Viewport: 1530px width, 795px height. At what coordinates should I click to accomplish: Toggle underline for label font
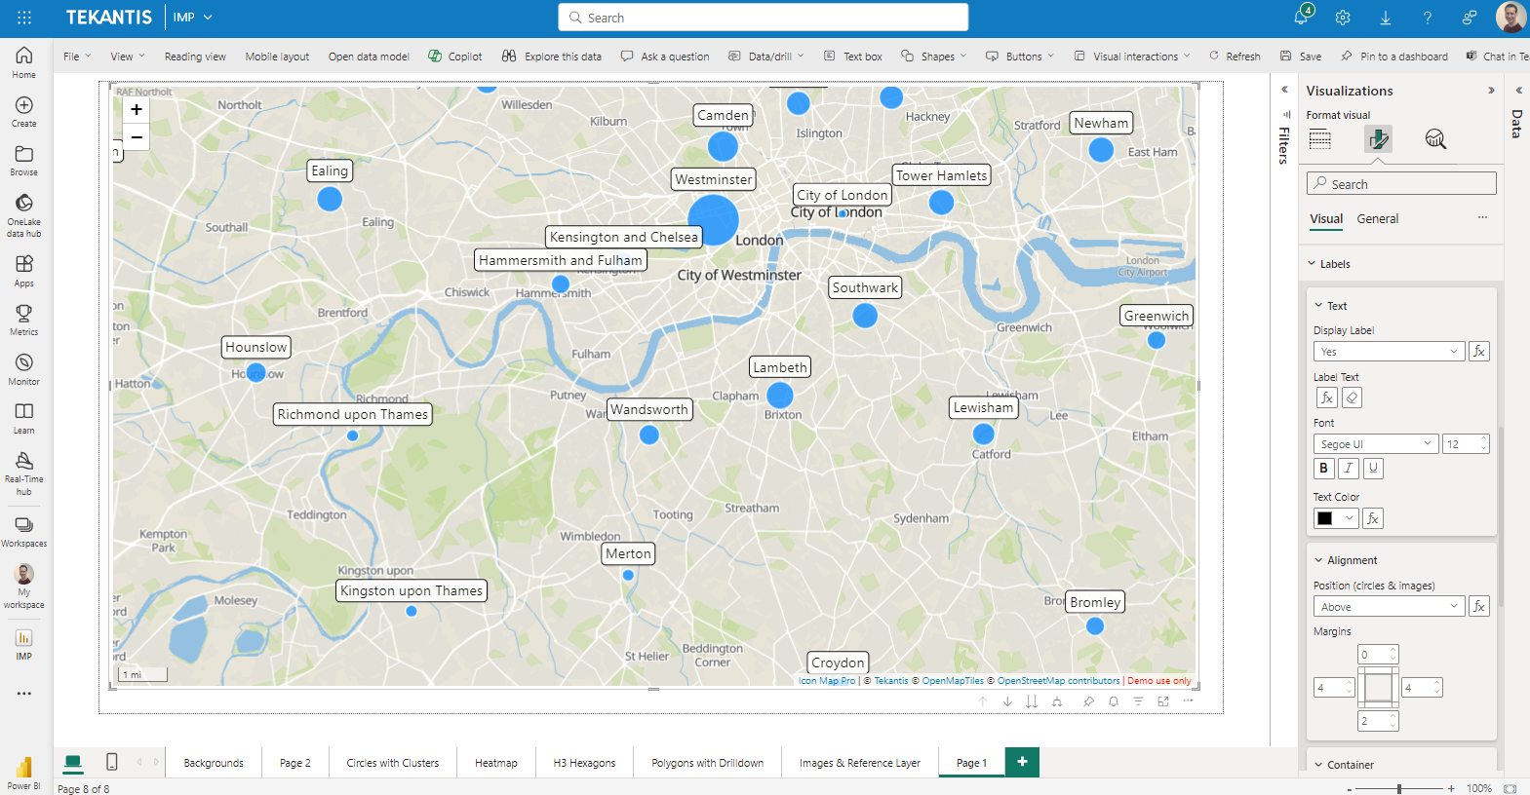(x=1373, y=469)
